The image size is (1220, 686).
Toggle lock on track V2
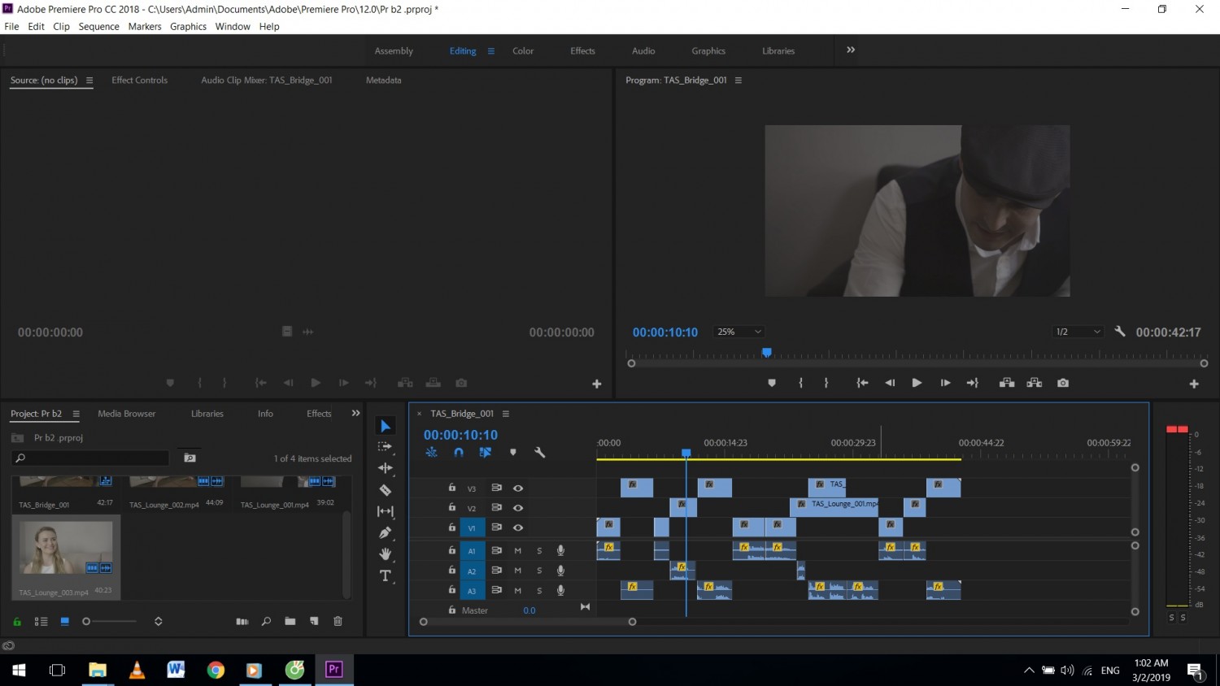[452, 507]
